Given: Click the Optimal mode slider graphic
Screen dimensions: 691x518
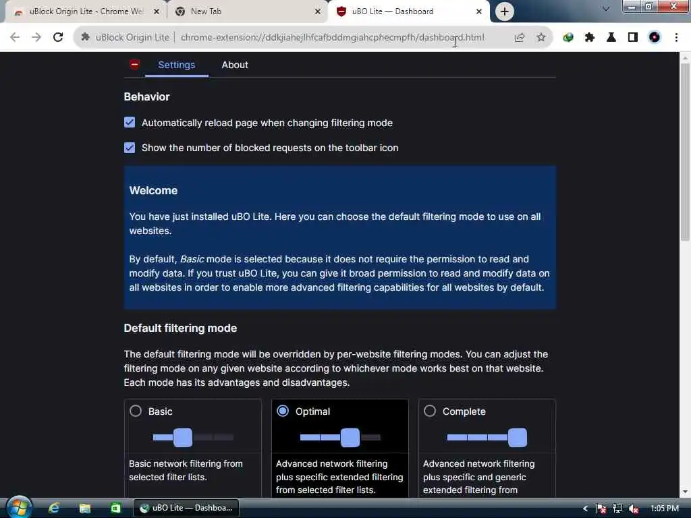Looking at the screenshot, I should point(340,437).
